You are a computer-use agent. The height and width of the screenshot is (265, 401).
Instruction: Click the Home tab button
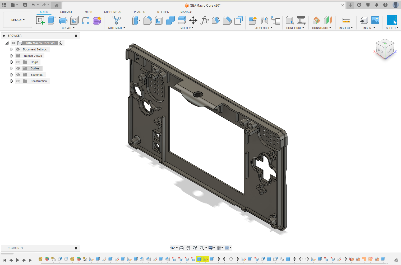[56, 5]
